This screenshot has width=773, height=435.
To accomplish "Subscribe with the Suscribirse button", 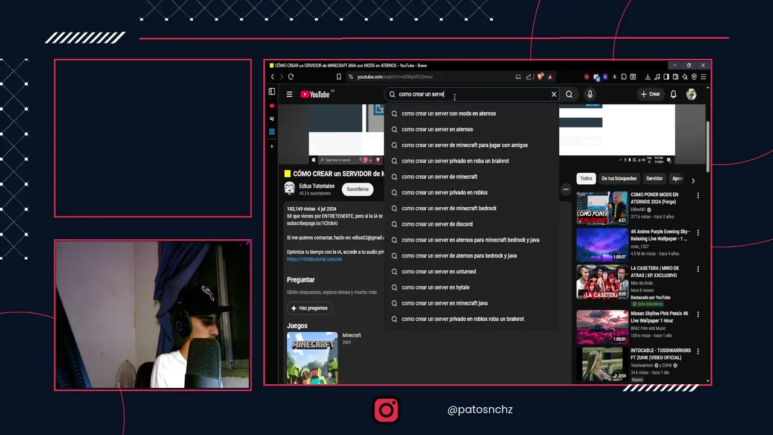I will click(358, 189).
